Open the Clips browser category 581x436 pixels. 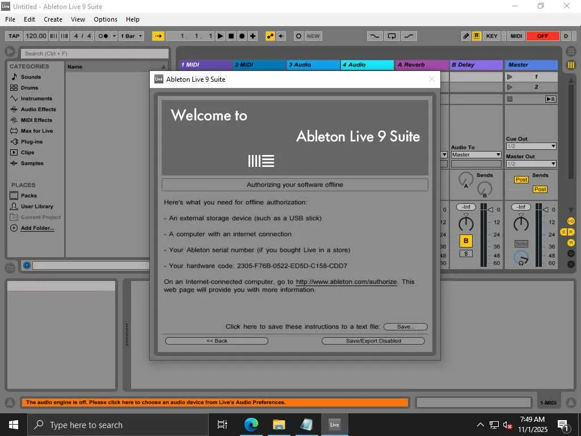click(27, 152)
